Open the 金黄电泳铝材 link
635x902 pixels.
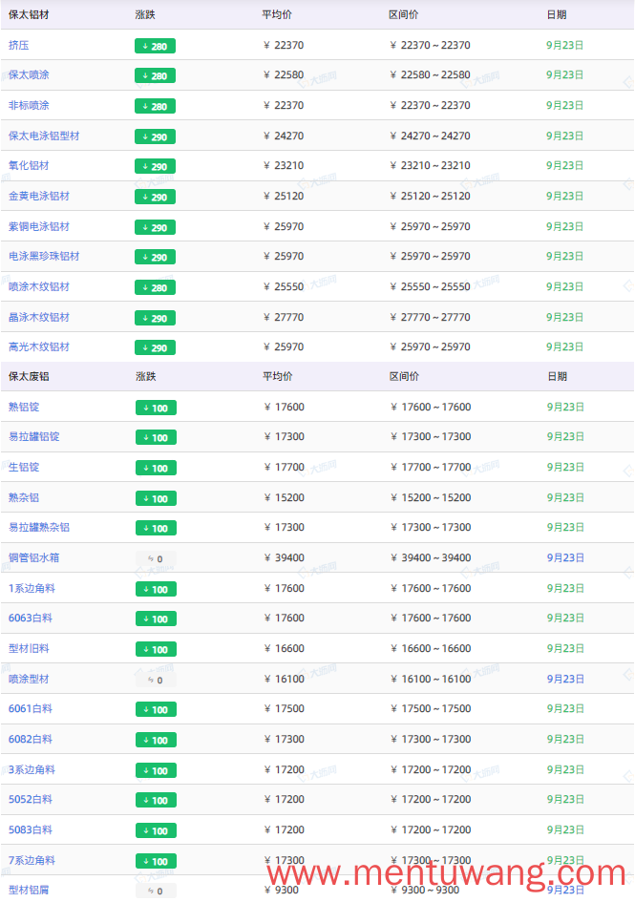(38, 197)
